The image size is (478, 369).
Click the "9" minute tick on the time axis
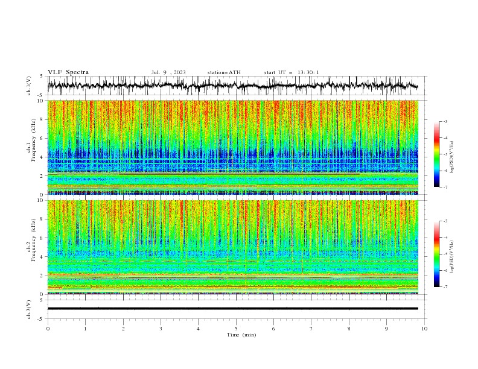point(386,329)
